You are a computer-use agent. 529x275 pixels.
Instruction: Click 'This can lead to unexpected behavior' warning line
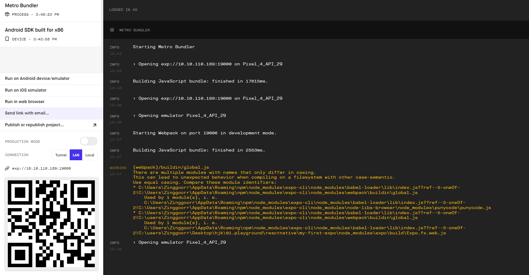[264, 177]
